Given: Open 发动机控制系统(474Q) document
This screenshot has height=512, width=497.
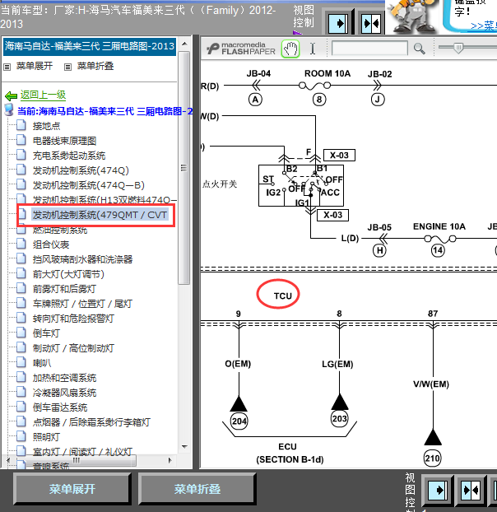Looking at the screenshot, I should tap(81, 170).
